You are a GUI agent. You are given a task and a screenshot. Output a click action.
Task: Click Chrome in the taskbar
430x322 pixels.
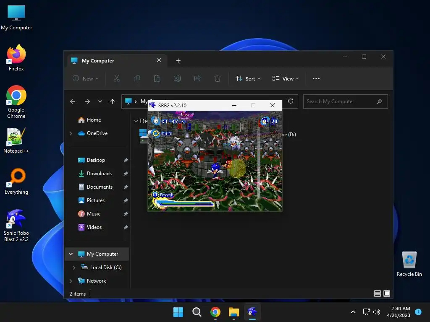tap(215, 312)
